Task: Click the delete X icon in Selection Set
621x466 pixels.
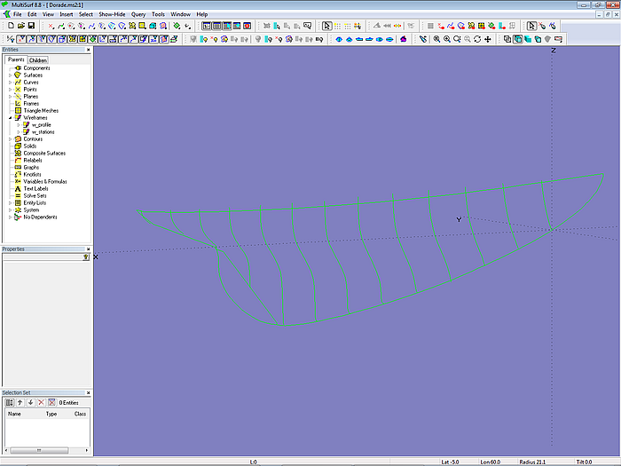Action: click(x=41, y=402)
